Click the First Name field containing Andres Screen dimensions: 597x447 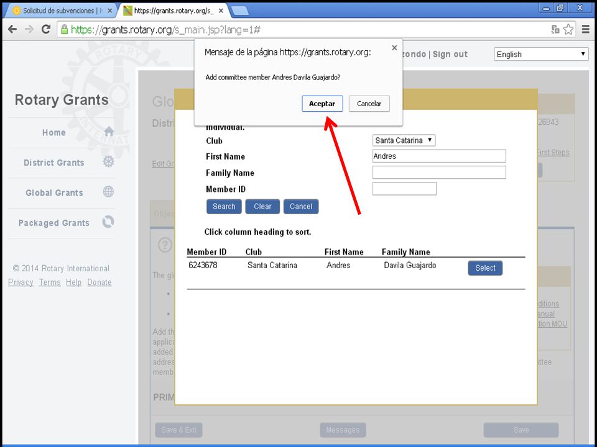(439, 156)
